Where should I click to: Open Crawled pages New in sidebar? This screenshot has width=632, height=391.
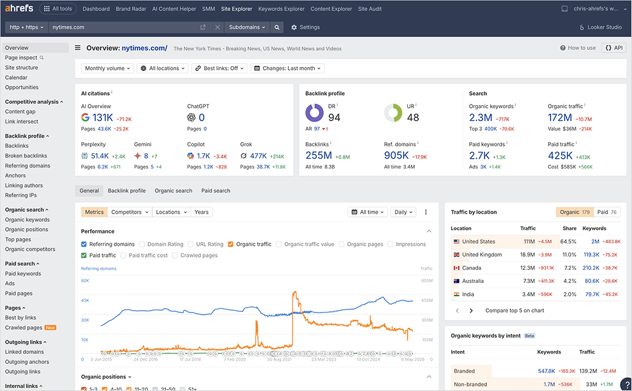click(30, 327)
